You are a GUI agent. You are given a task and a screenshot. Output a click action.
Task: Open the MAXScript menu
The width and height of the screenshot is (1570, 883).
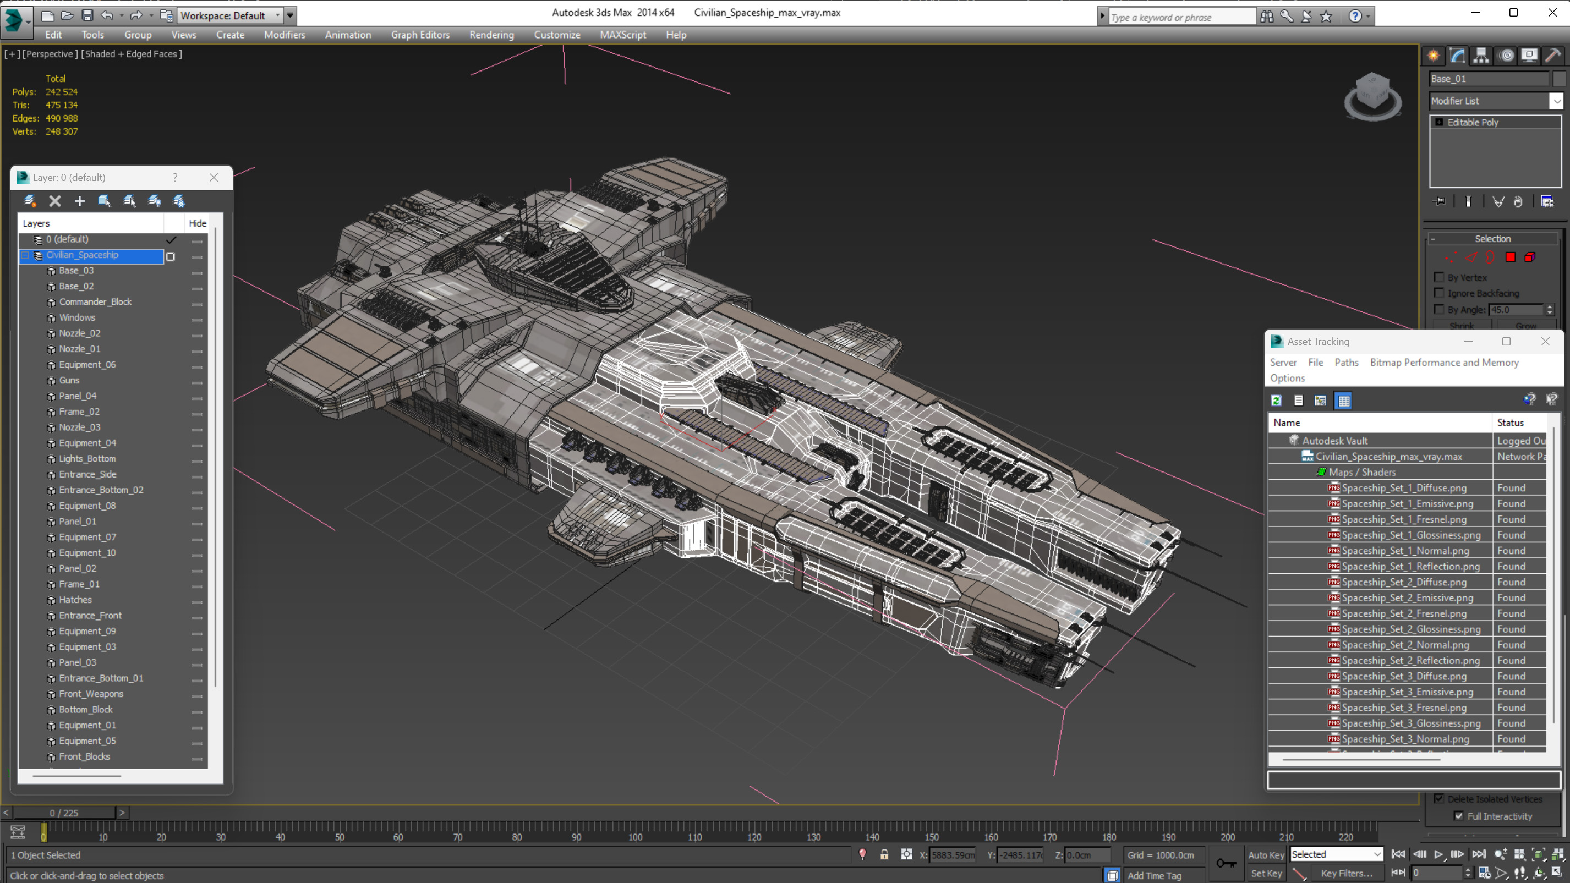click(623, 35)
